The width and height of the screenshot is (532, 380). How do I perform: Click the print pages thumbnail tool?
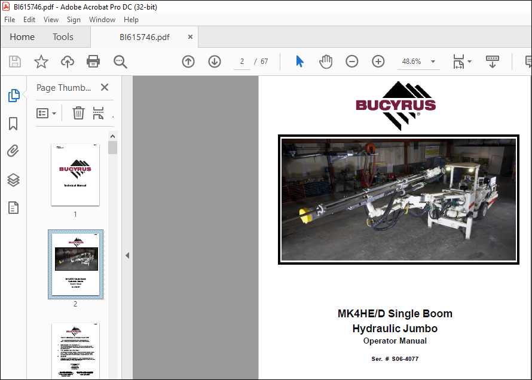pyautogui.click(x=98, y=113)
